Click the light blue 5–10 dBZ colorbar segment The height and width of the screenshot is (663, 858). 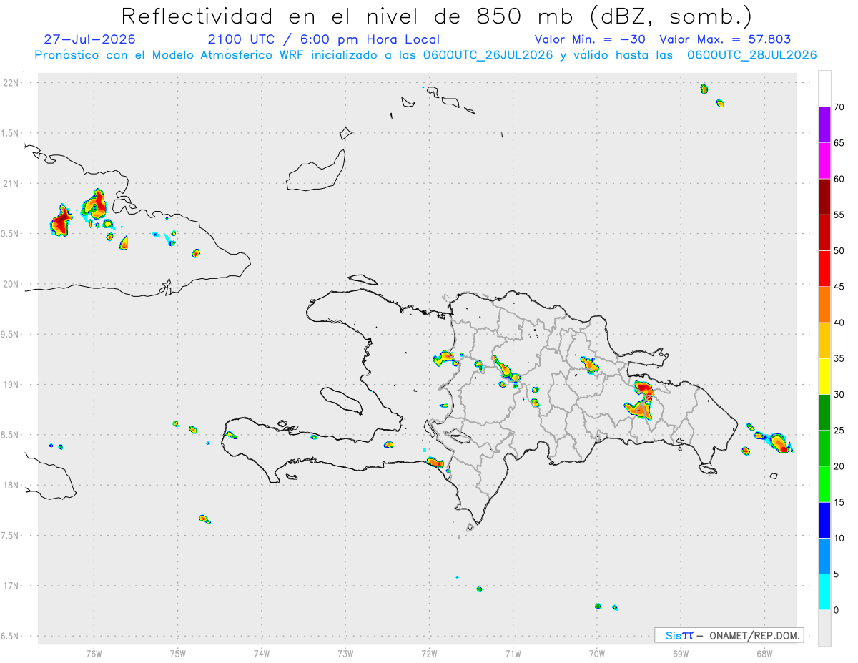pos(824,556)
